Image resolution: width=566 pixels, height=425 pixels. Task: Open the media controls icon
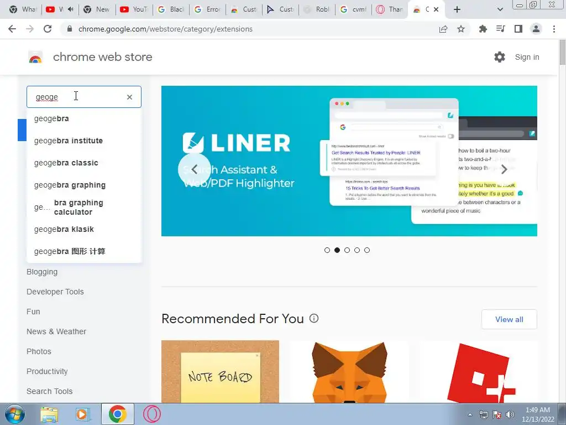point(500,29)
